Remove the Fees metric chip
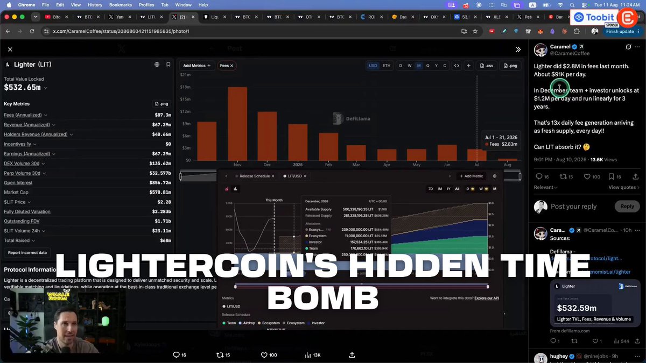 coord(231,66)
